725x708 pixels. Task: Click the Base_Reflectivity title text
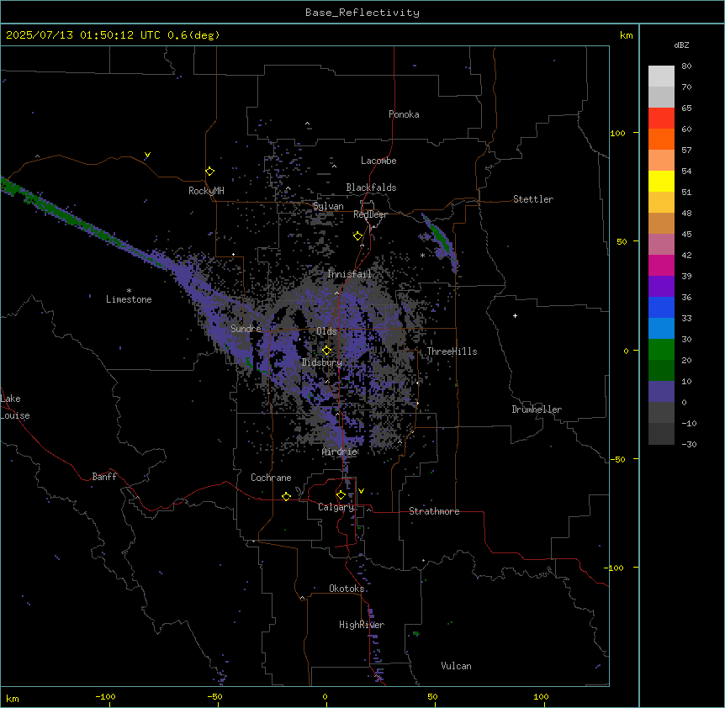[x=362, y=13]
